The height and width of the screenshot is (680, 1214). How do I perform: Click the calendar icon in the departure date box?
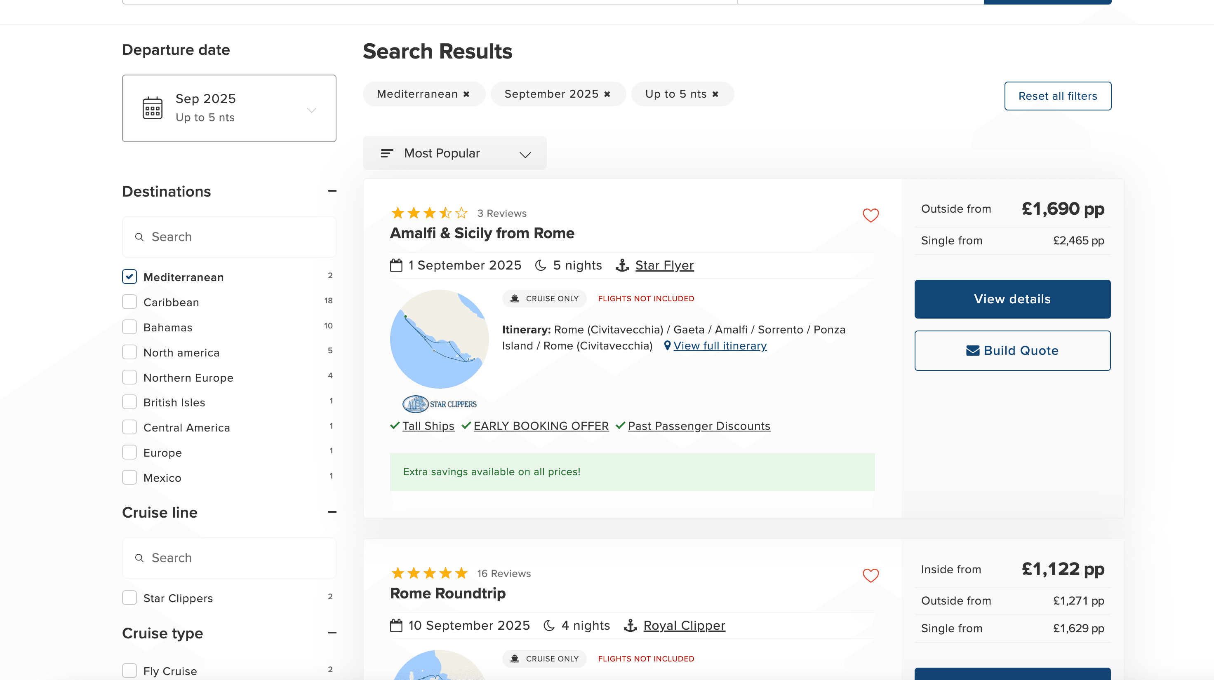(152, 108)
